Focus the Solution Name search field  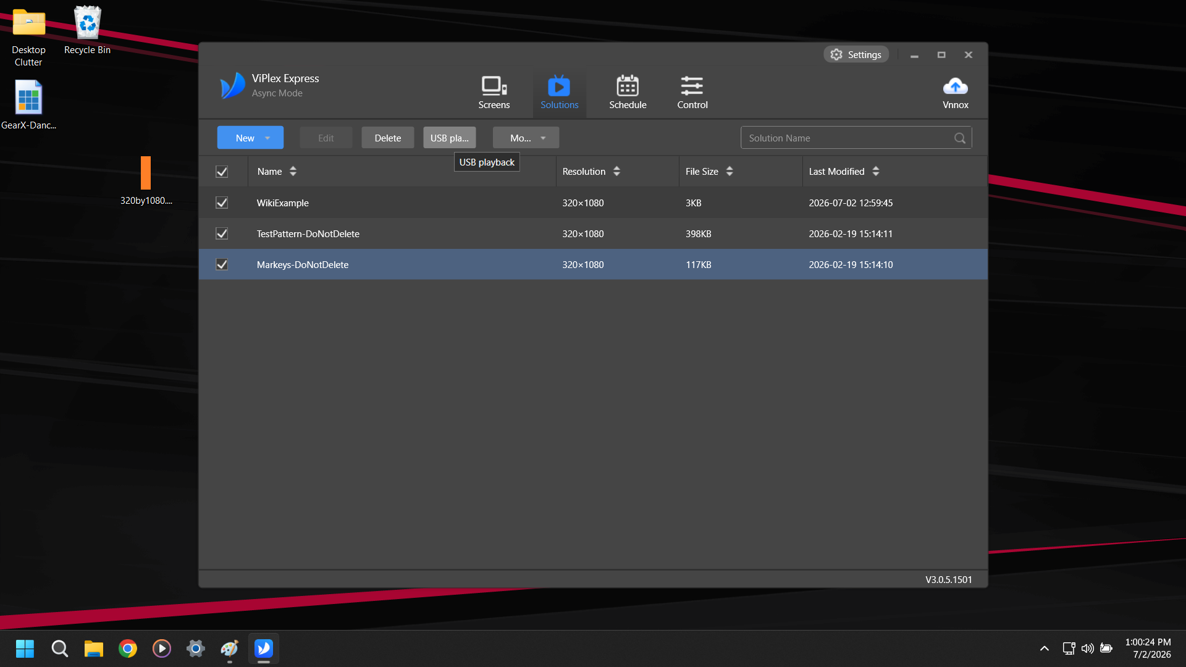(x=847, y=138)
